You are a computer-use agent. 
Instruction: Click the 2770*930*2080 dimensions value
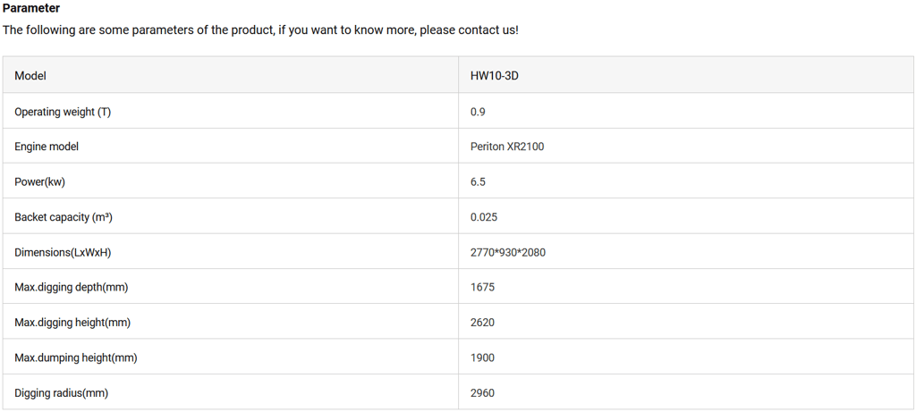pos(507,252)
